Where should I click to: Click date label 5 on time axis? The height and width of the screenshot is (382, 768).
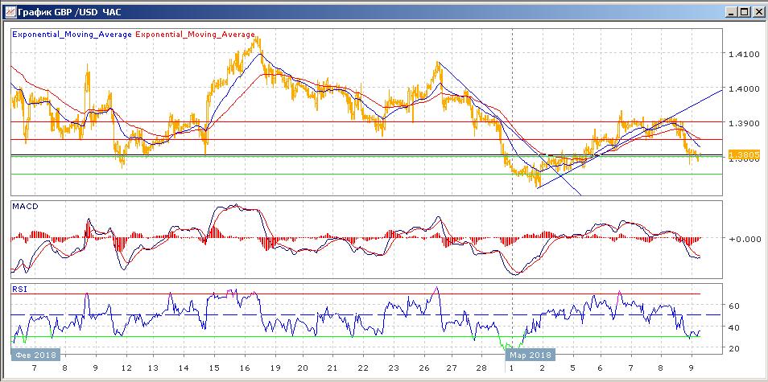click(572, 368)
